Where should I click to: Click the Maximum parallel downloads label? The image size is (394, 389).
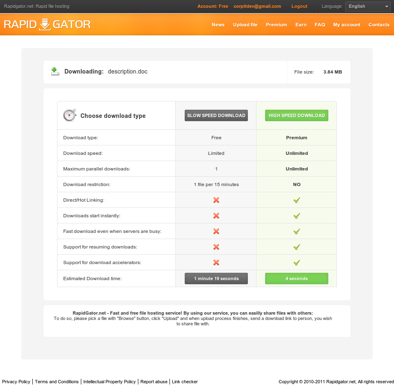(x=96, y=169)
